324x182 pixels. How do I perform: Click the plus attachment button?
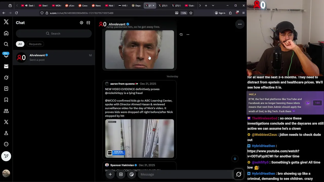[x=110, y=174]
